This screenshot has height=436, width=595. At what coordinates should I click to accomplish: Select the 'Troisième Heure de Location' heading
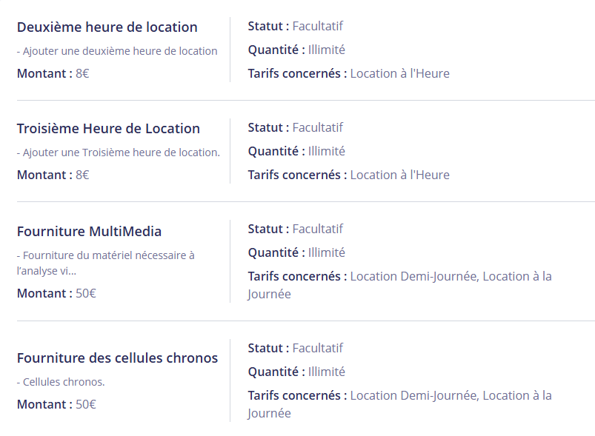pyautogui.click(x=108, y=129)
